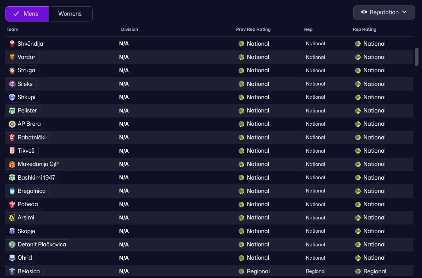Click Rep Rating National text for Skopje
Viewport: 422px width, 278px height.
[374, 231]
